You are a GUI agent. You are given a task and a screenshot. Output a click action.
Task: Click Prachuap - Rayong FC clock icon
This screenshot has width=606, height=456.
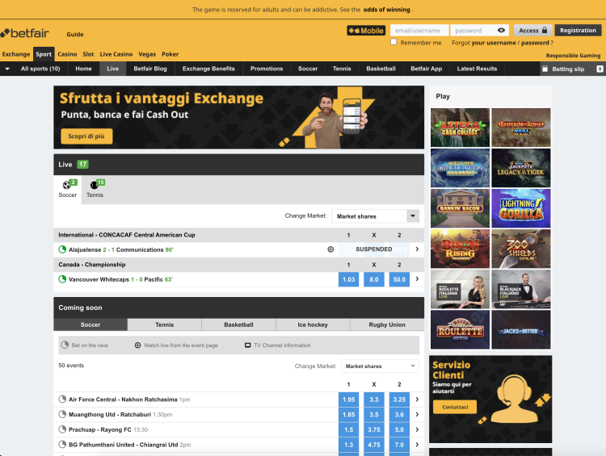pyautogui.click(x=62, y=429)
